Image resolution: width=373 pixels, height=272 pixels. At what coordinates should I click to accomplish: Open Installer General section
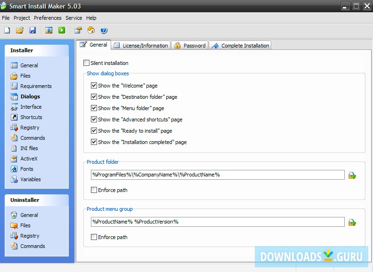click(x=24, y=65)
